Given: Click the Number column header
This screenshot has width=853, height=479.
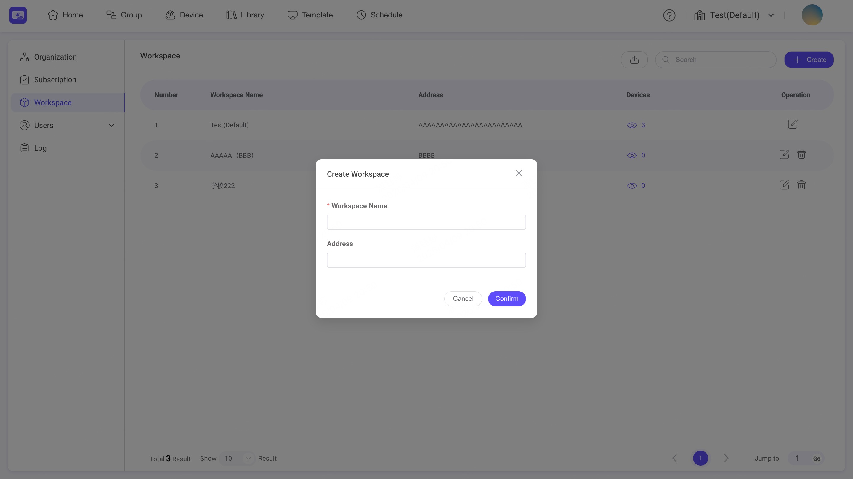Looking at the screenshot, I should pyautogui.click(x=166, y=95).
